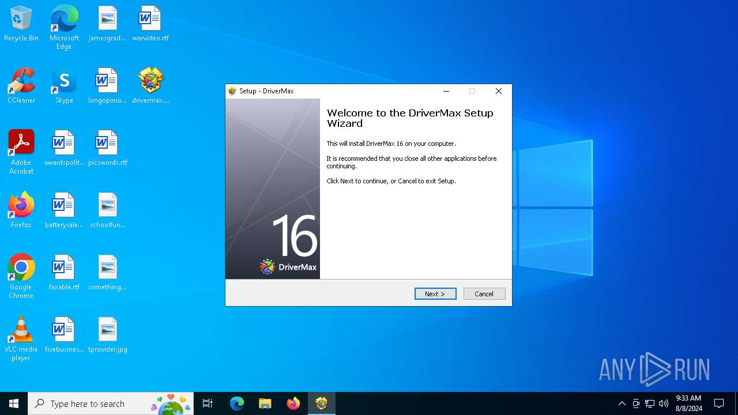Viewport: 738px width, 415px height.
Task: Select the Google Chrome desktop shortcut
Action: [21, 277]
